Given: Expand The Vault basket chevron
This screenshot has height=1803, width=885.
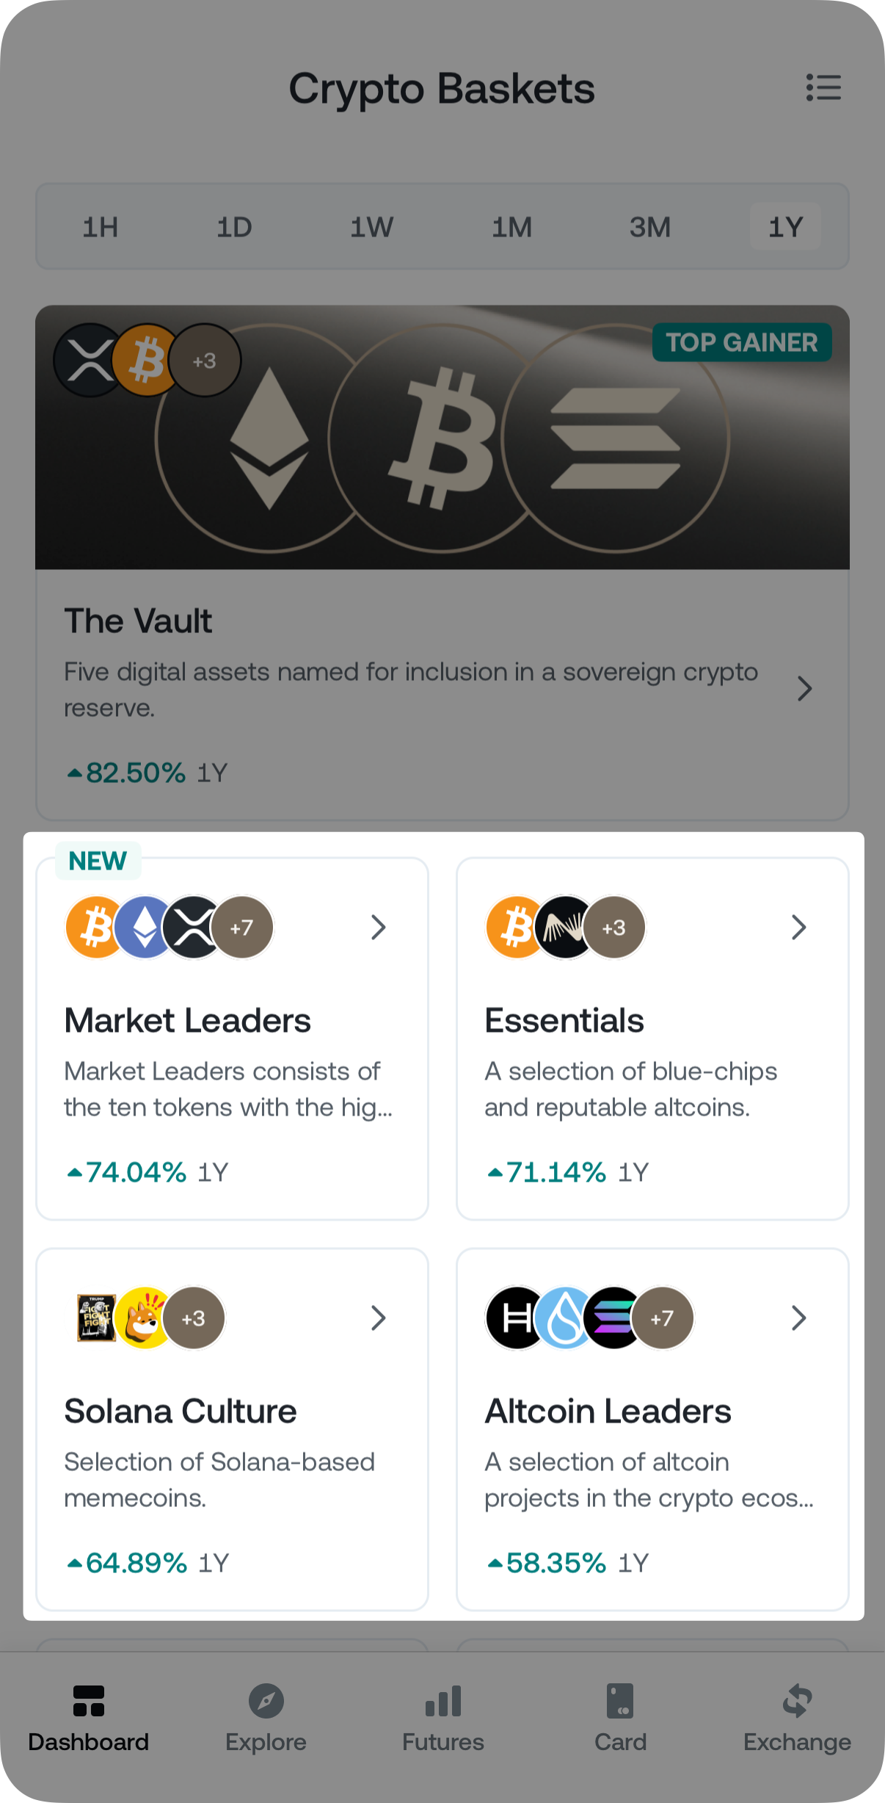Looking at the screenshot, I should point(805,689).
